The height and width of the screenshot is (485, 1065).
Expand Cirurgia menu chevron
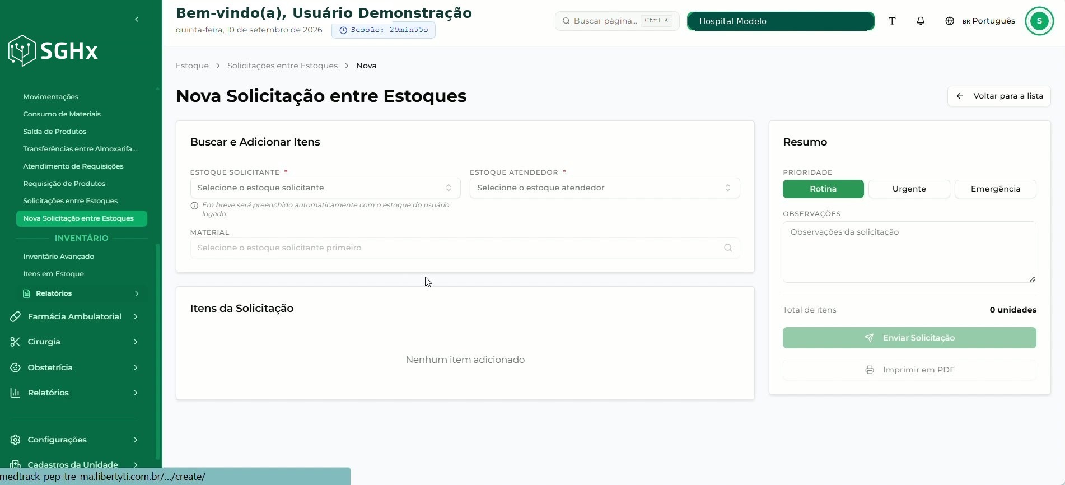(x=136, y=342)
